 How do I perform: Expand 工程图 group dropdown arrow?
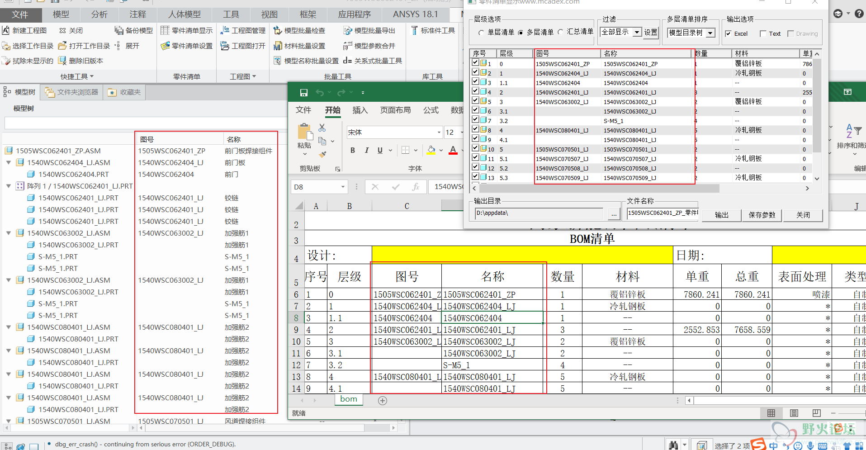point(254,76)
